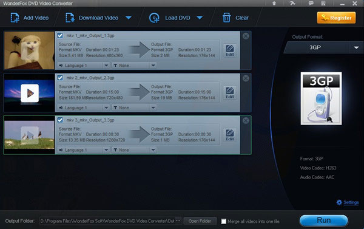This screenshot has width=364, height=229.
Task: Expand the Download Video dropdown arrow
Action: pyautogui.click(x=129, y=18)
